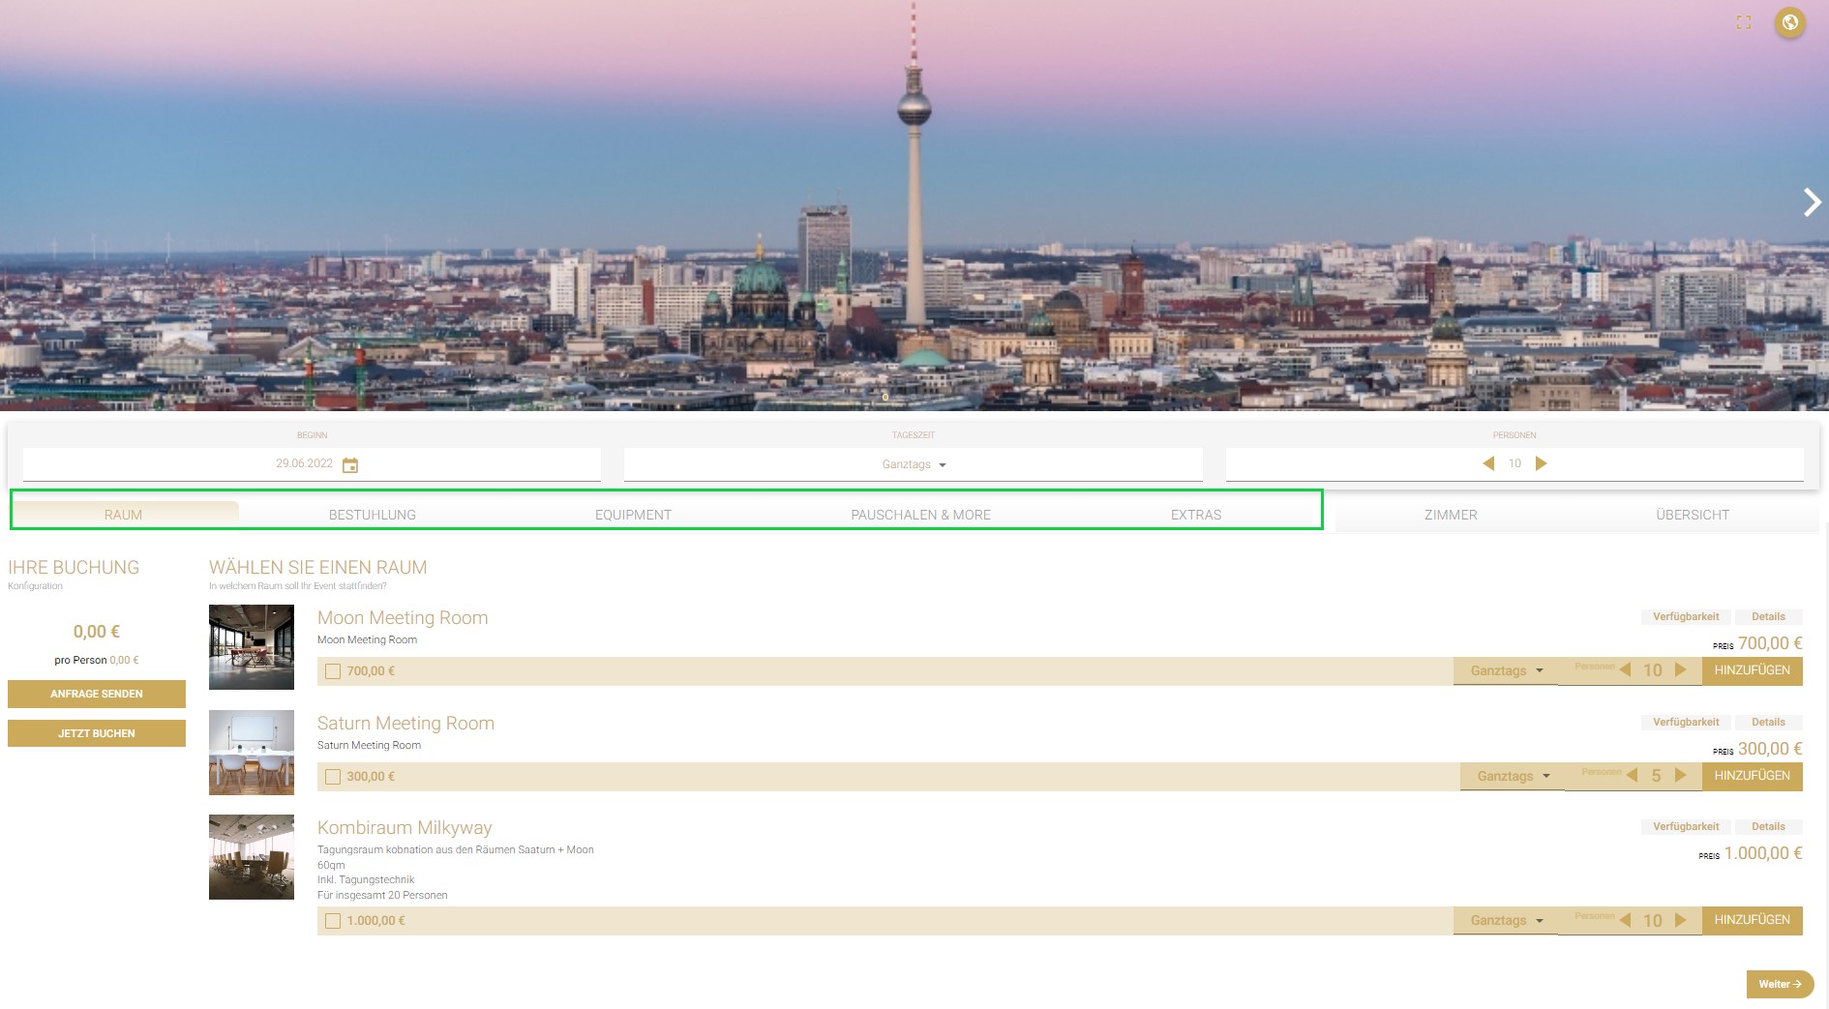This screenshot has width=1829, height=1009.
Task: Open the Extras tab
Action: tap(1196, 515)
